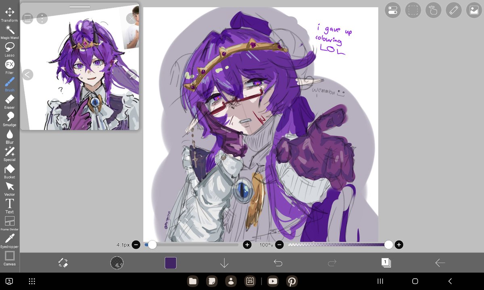Select the Vector tool
The height and width of the screenshot is (290, 484).
(10, 188)
